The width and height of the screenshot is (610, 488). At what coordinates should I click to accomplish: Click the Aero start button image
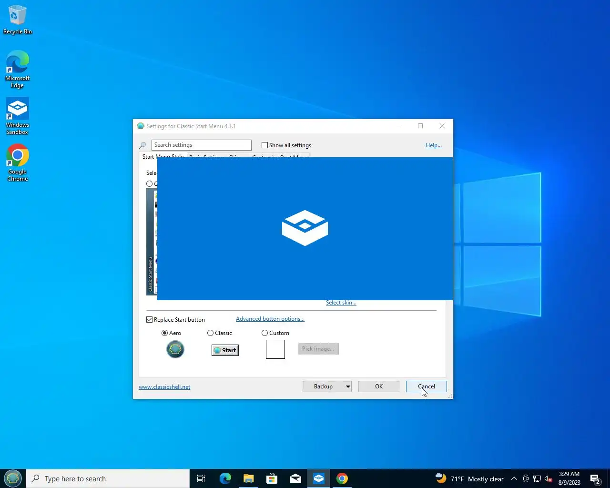pyautogui.click(x=175, y=349)
